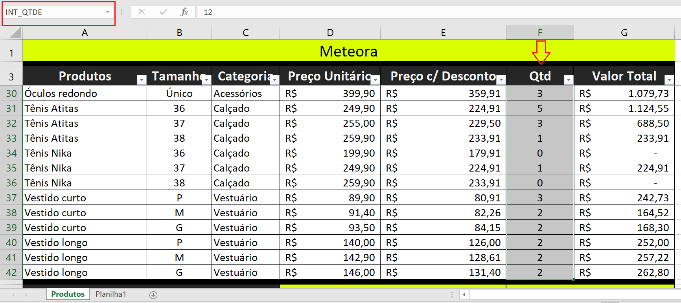The height and width of the screenshot is (303, 681).
Task: Click the Produtos table header cell
Action: pyautogui.click(x=85, y=76)
